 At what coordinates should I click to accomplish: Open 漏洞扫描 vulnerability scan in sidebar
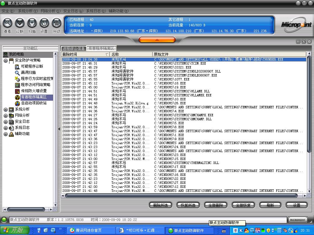coord(28,73)
